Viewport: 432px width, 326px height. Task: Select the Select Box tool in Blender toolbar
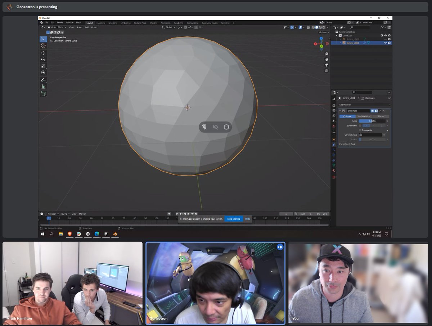43,39
